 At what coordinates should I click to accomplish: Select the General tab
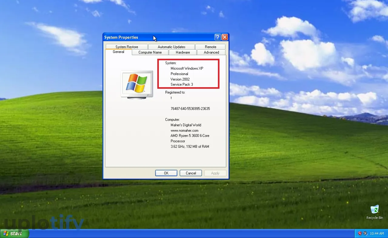119,52
